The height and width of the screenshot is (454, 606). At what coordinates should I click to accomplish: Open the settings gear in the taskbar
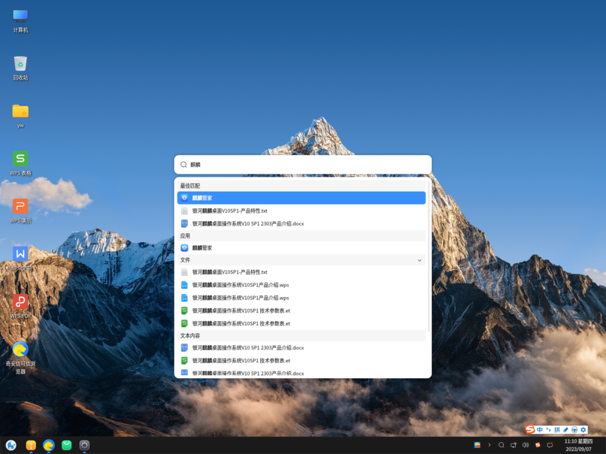coord(84,445)
